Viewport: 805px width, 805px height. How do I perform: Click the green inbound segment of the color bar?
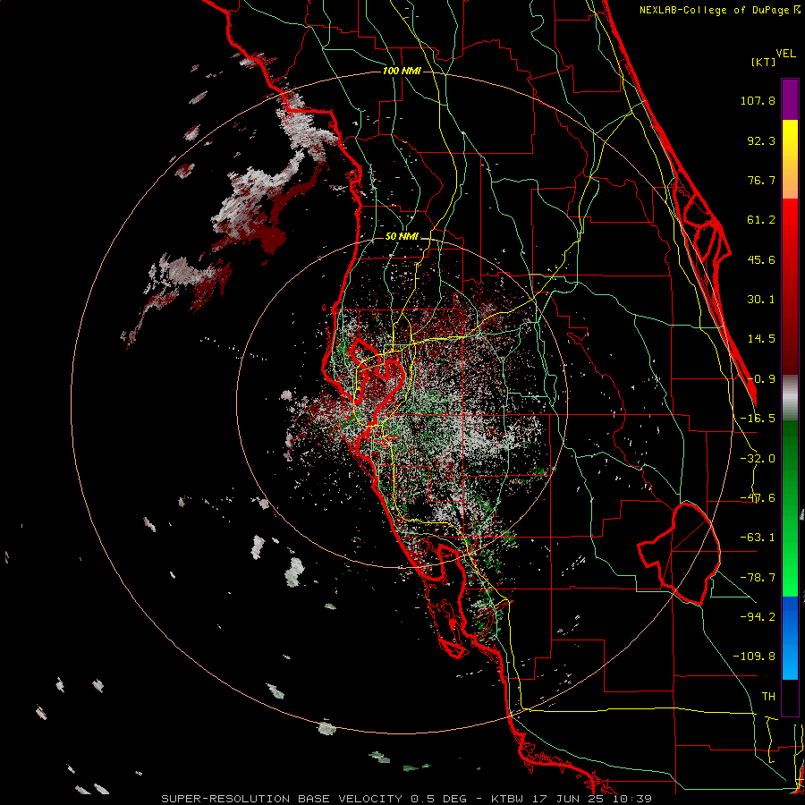click(790, 508)
